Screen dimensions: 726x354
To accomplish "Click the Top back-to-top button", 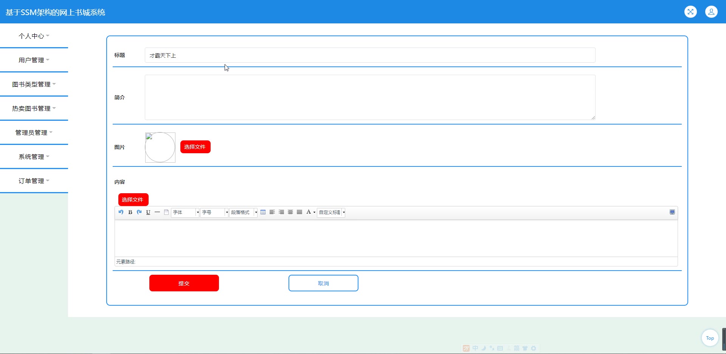I will tap(710, 338).
